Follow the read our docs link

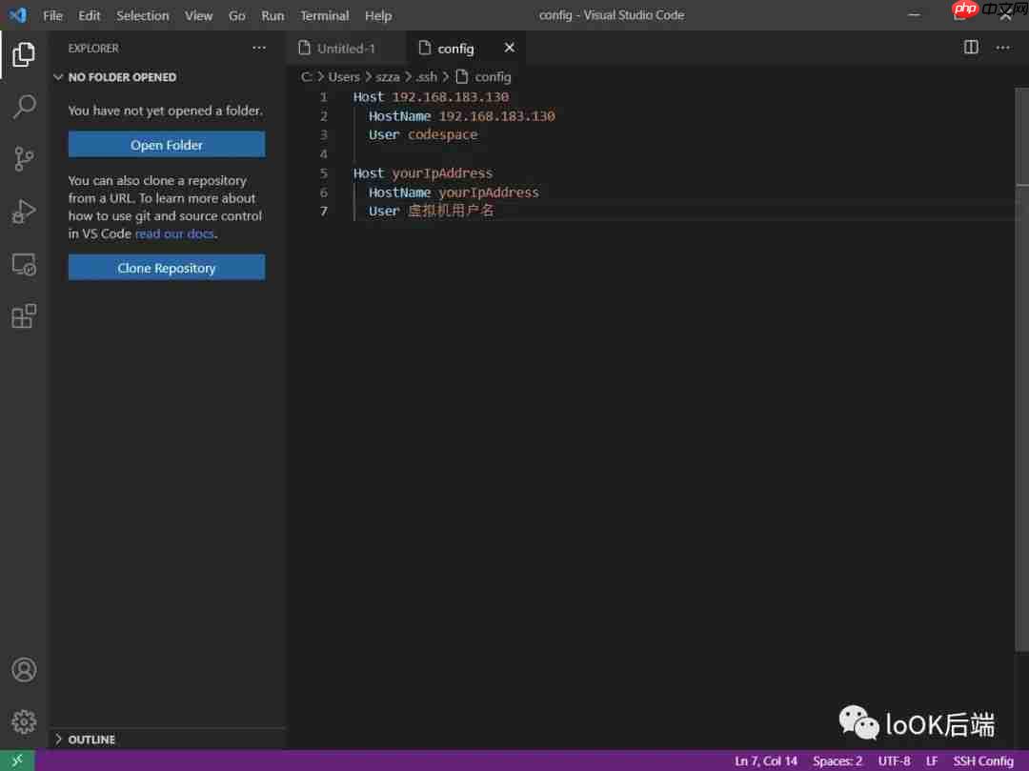pos(174,233)
